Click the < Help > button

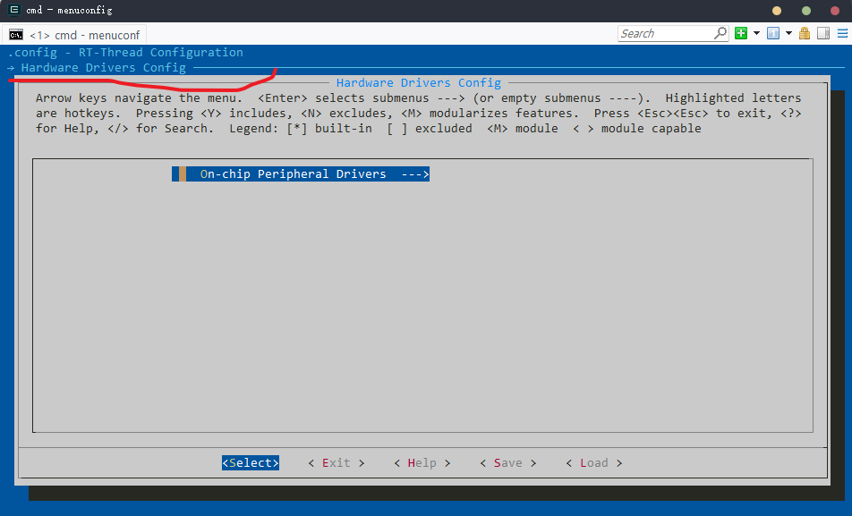422,463
